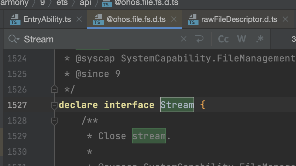Close the @ohos.file.fs.d.ts tab
The image size is (296, 166).
pos(173,19)
